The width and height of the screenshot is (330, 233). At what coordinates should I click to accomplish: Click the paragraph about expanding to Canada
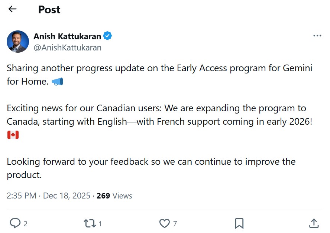pyautogui.click(x=156, y=115)
